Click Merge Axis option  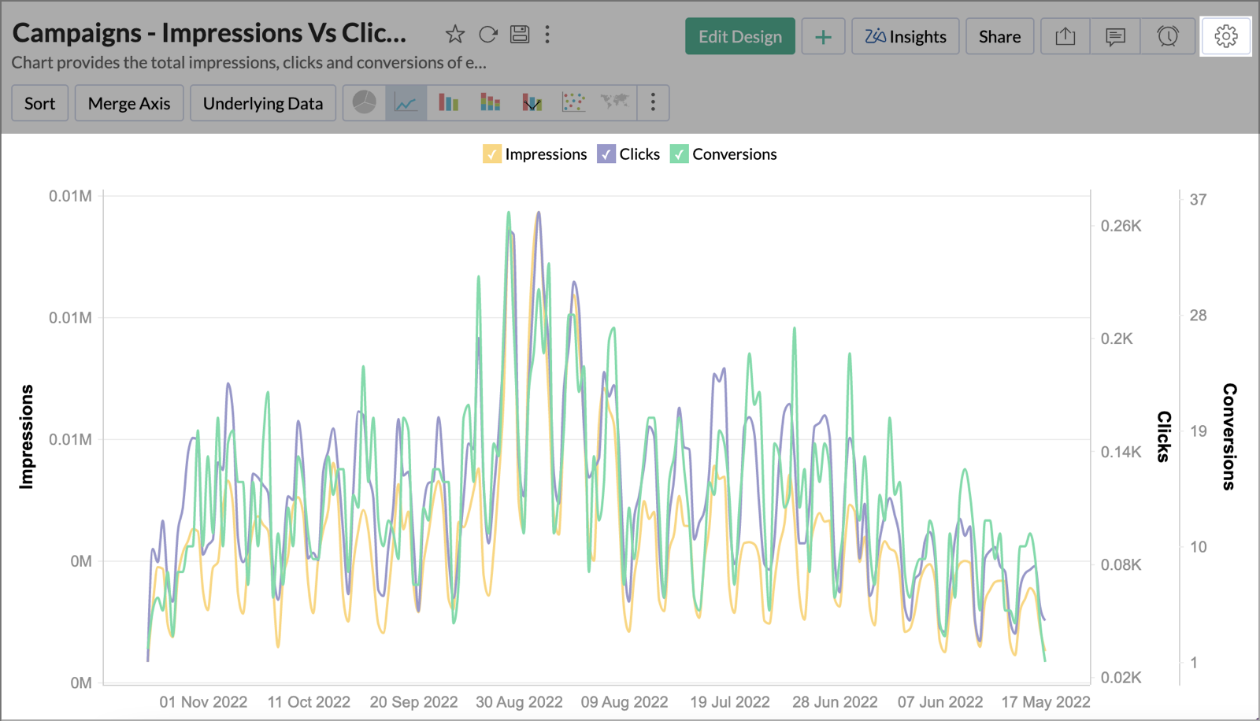point(129,103)
